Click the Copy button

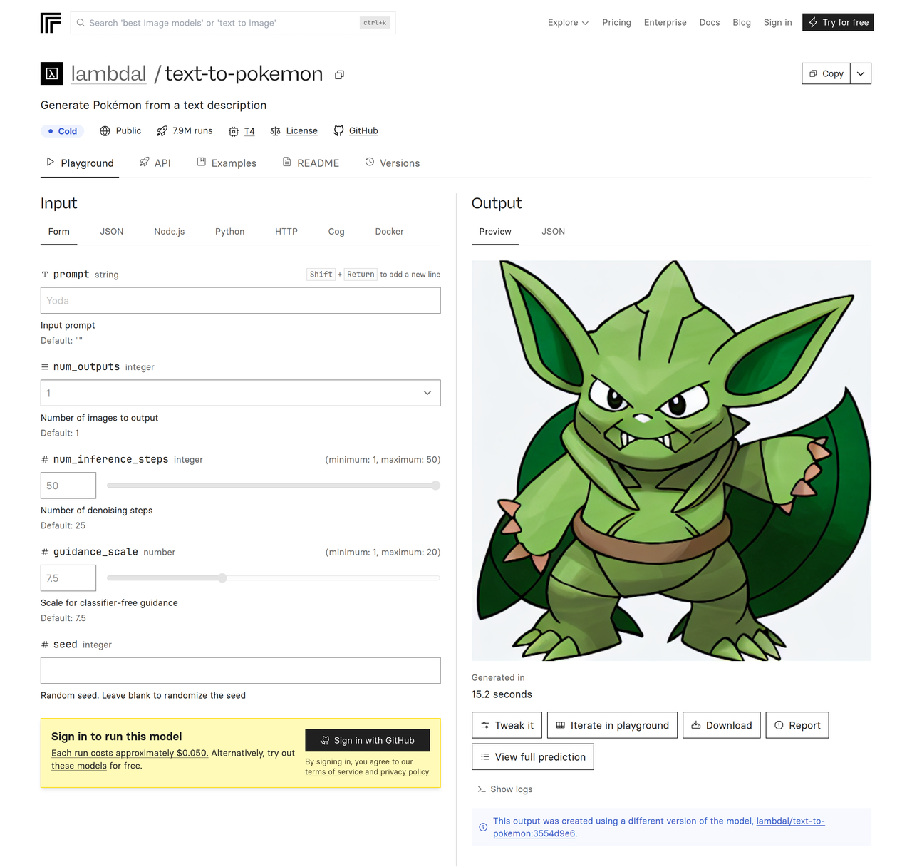point(826,73)
